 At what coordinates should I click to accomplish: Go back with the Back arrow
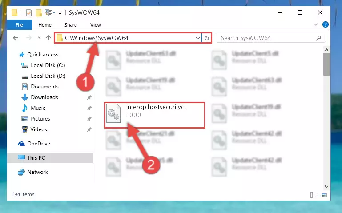coord(16,38)
